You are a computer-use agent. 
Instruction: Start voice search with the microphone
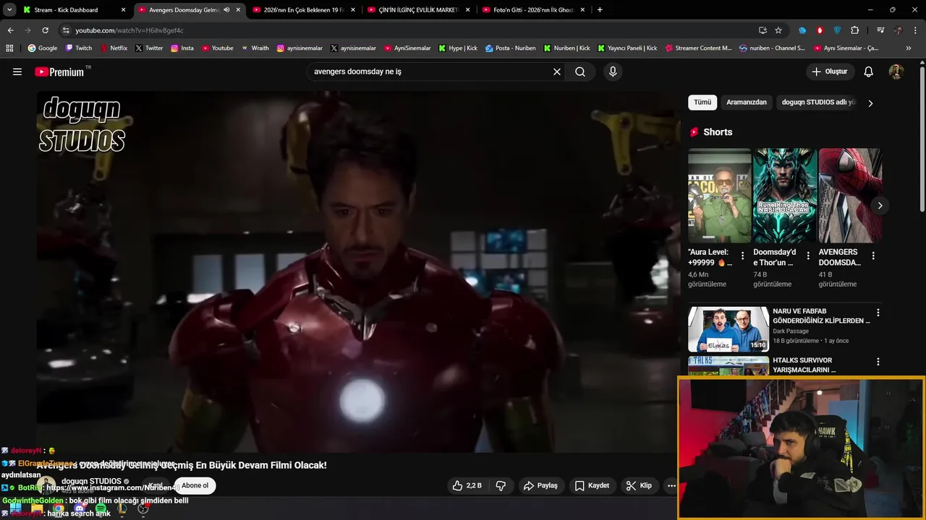click(613, 71)
